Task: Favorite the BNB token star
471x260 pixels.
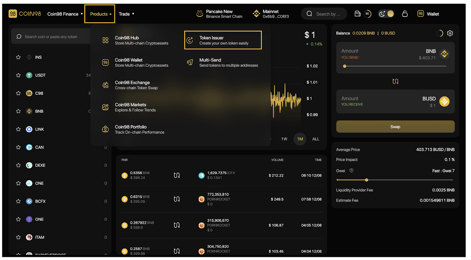Action: pos(18,111)
